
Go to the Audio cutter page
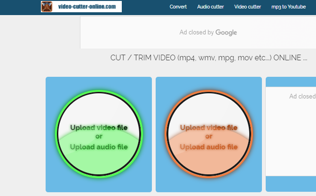(x=210, y=7)
